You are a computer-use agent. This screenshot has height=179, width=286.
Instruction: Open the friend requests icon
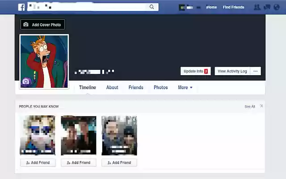(x=257, y=7)
